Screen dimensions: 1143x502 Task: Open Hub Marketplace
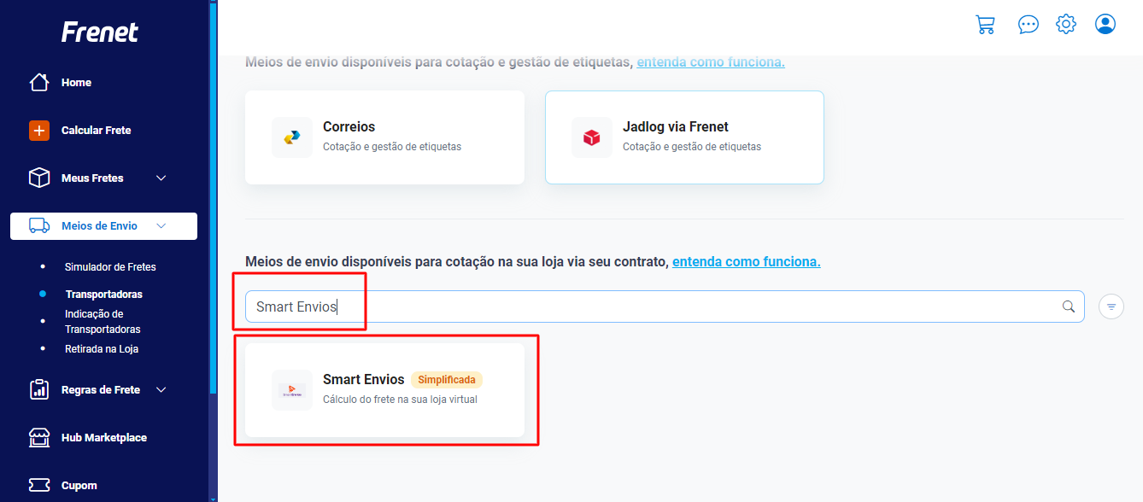[x=103, y=438]
